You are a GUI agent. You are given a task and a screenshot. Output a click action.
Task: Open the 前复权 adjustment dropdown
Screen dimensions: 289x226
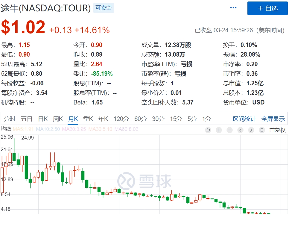277,130
